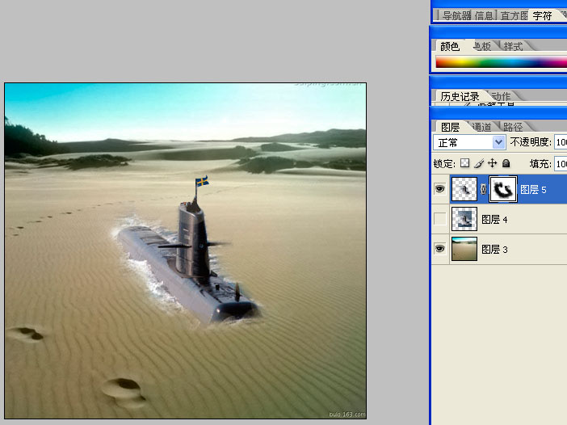
Task: Select the 历史记录 tab
Action: tap(460, 96)
